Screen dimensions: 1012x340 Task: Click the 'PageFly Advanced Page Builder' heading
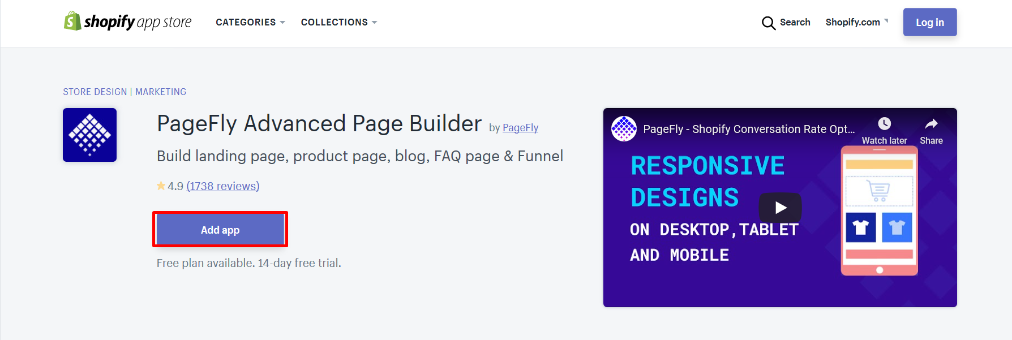[319, 123]
